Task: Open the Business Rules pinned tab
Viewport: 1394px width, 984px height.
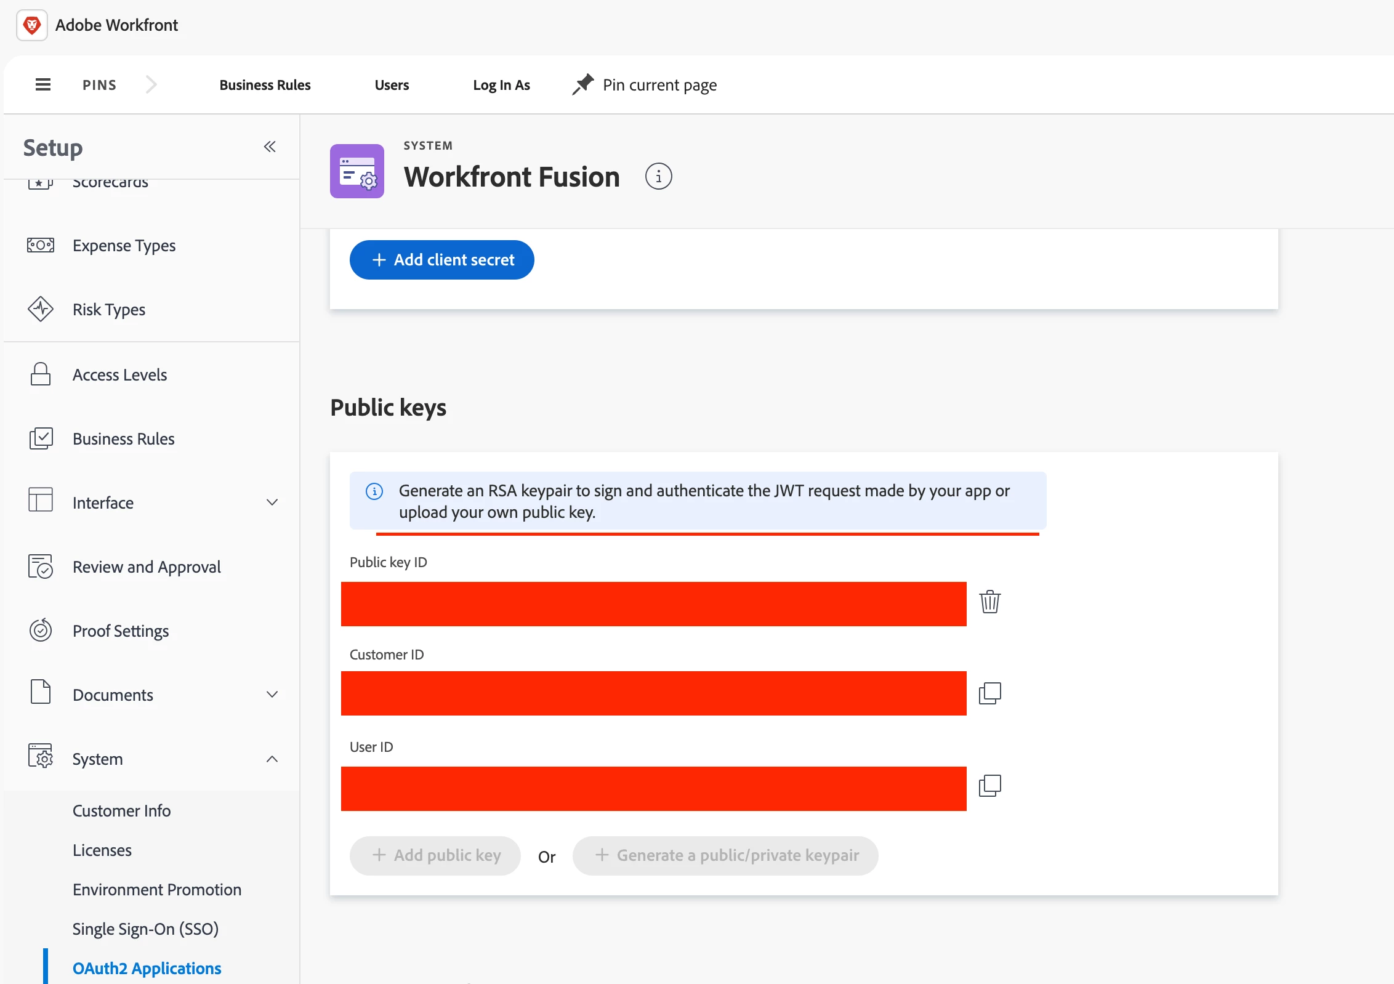Action: coord(265,85)
